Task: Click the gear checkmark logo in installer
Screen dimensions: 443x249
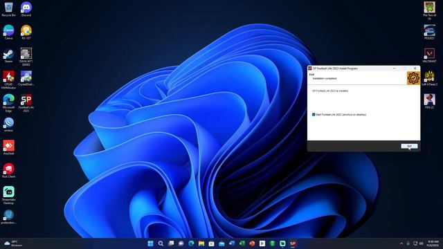Action: [x=413, y=78]
